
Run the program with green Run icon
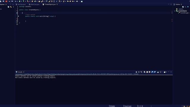coord(20,1)
